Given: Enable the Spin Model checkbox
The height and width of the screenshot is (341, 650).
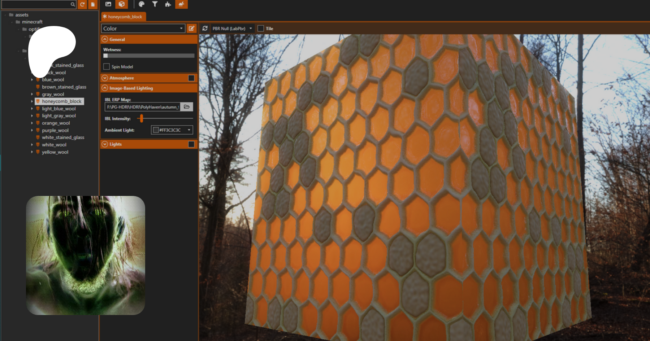Looking at the screenshot, I should pyautogui.click(x=107, y=67).
